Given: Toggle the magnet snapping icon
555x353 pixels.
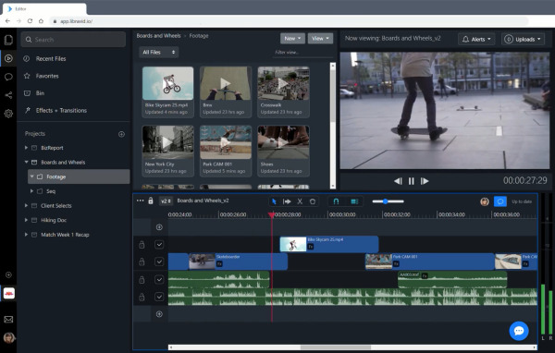Looking at the screenshot, I should point(336,201).
